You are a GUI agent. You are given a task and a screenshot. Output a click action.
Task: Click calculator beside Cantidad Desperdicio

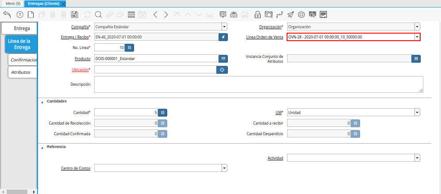click(x=356, y=134)
